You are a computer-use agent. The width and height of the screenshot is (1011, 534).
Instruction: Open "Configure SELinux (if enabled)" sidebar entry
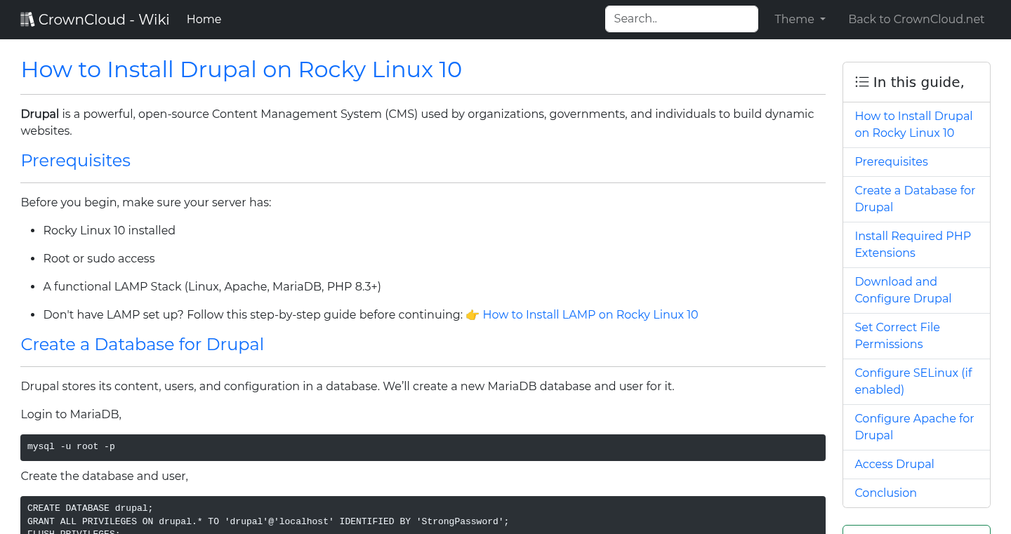(x=913, y=381)
